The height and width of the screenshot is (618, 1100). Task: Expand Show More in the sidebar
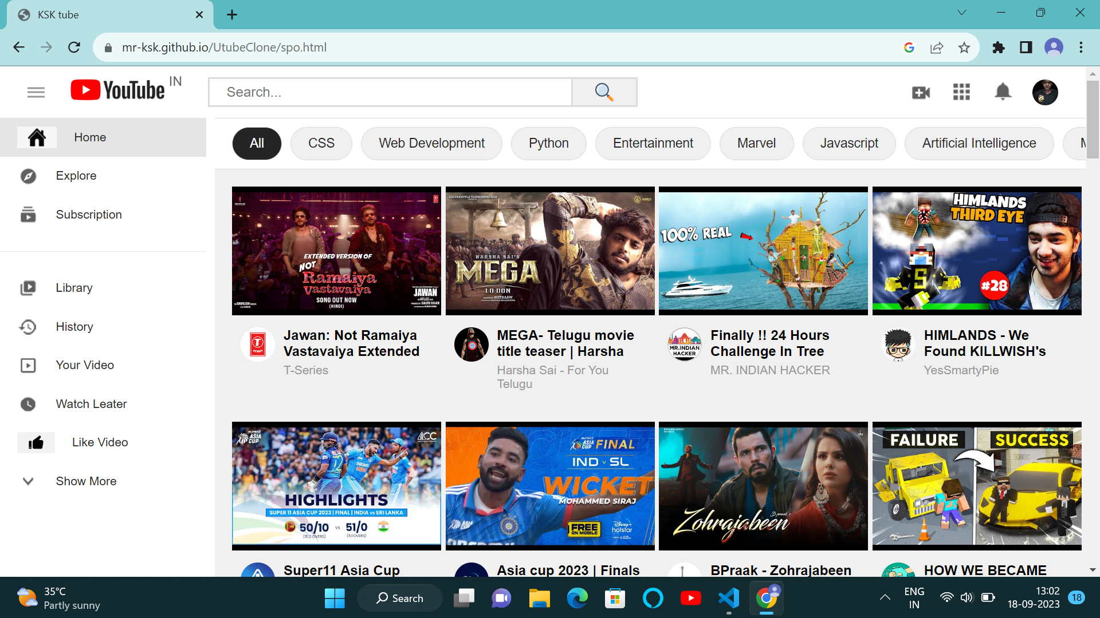coord(85,481)
